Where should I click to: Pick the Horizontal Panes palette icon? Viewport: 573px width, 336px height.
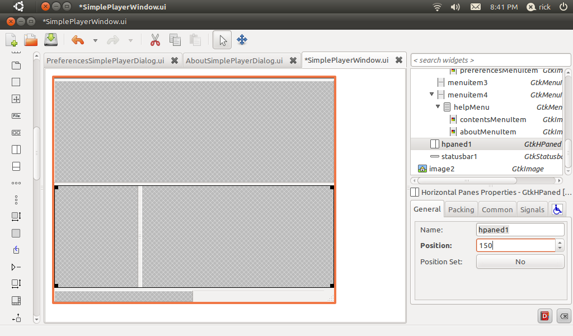click(x=16, y=150)
